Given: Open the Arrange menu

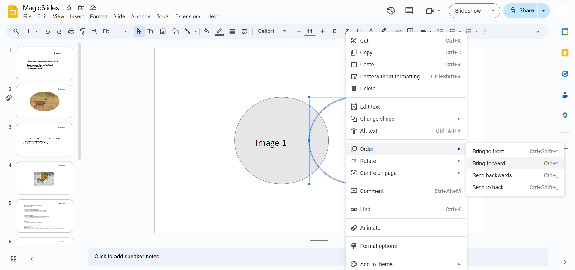Looking at the screenshot, I should [141, 16].
